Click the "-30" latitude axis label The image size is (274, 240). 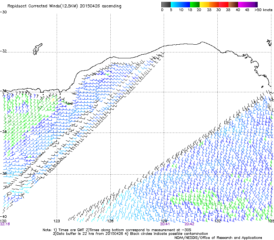[x=3, y=12]
